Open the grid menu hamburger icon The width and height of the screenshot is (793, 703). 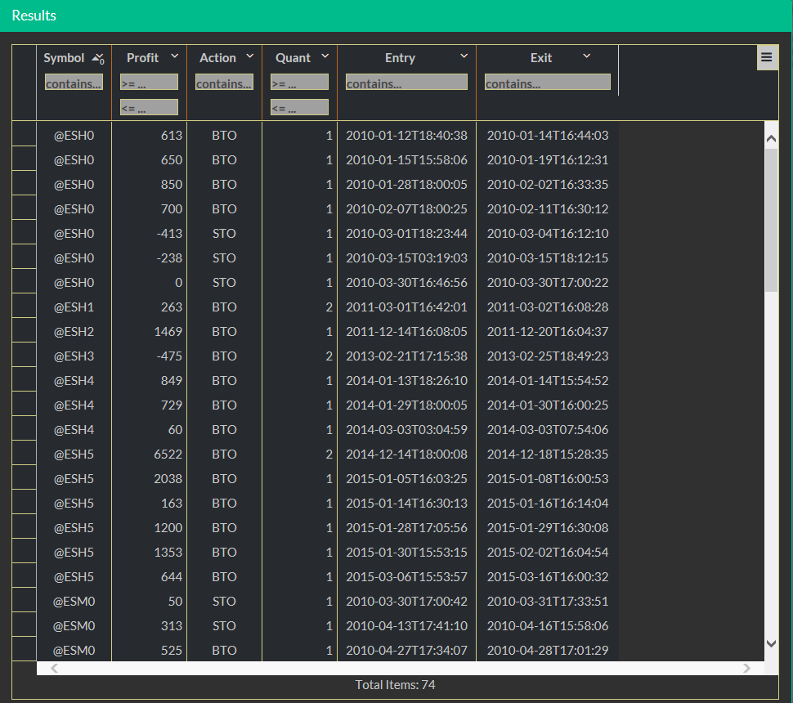click(x=766, y=57)
